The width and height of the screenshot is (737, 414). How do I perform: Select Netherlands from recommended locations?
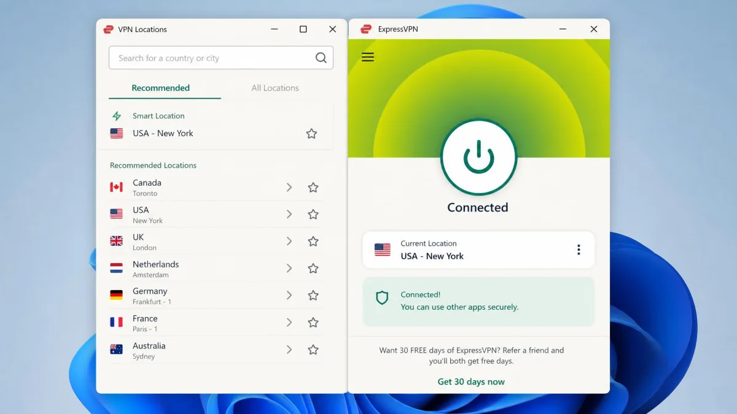click(216, 269)
